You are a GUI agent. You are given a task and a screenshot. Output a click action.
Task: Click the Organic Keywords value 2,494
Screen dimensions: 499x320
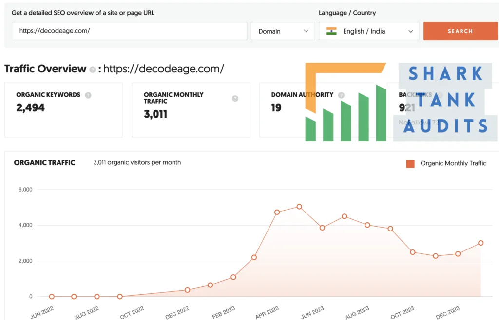tap(31, 107)
